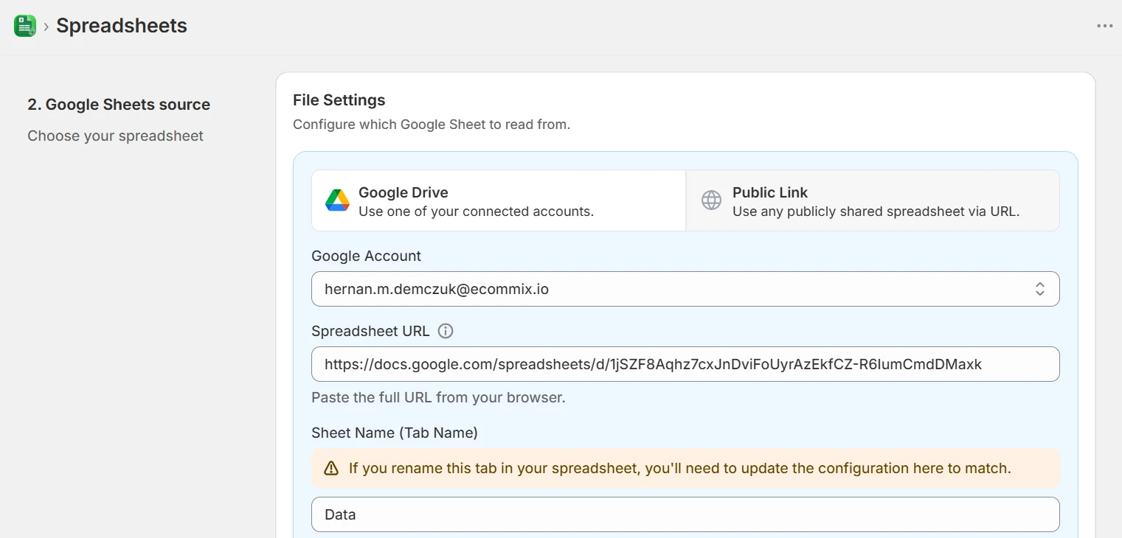Click the File Settings heading
This screenshot has width=1122, height=538.
[339, 99]
